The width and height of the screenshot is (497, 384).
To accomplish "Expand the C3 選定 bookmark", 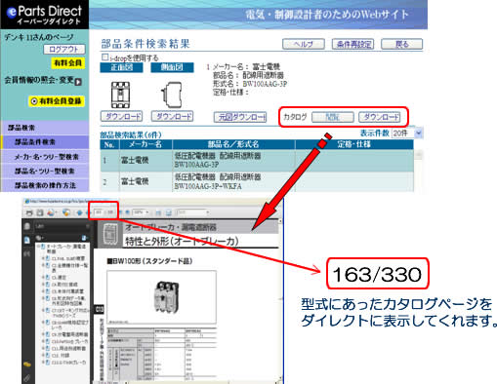I will 43,278.
